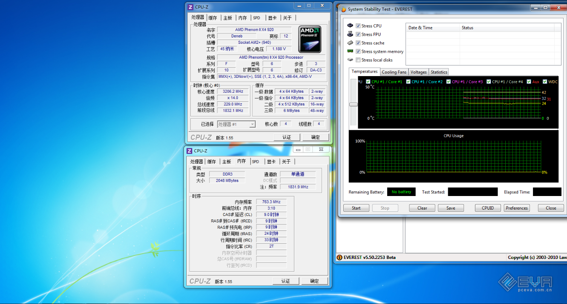Image resolution: width=567 pixels, height=304 pixels.
Task: Click the Stress cache chip icon
Action: (x=350, y=43)
